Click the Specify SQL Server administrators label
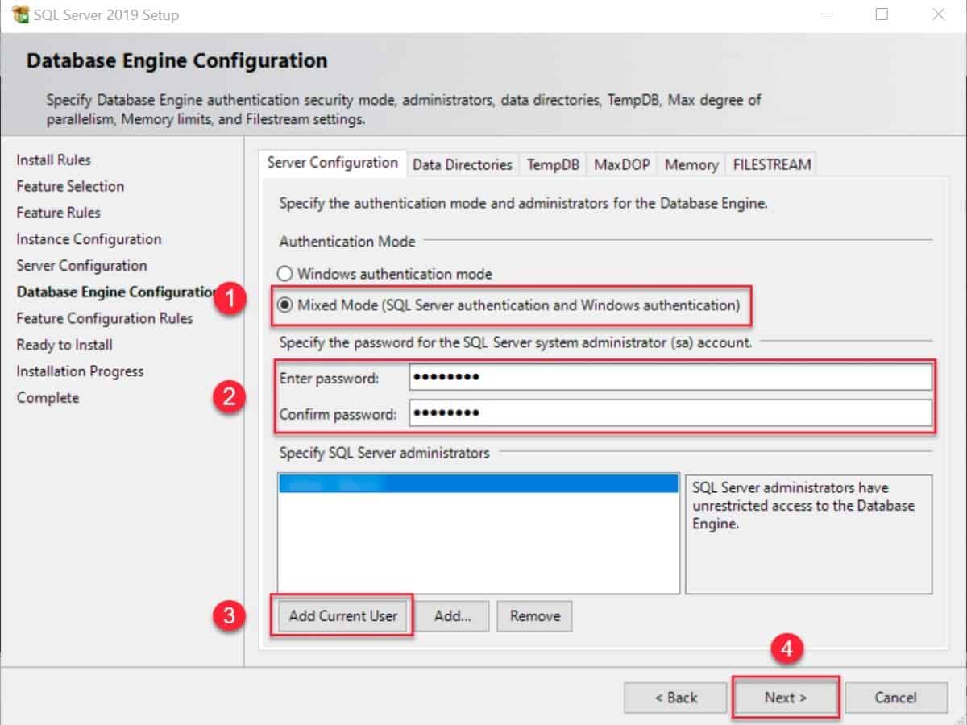 384,453
